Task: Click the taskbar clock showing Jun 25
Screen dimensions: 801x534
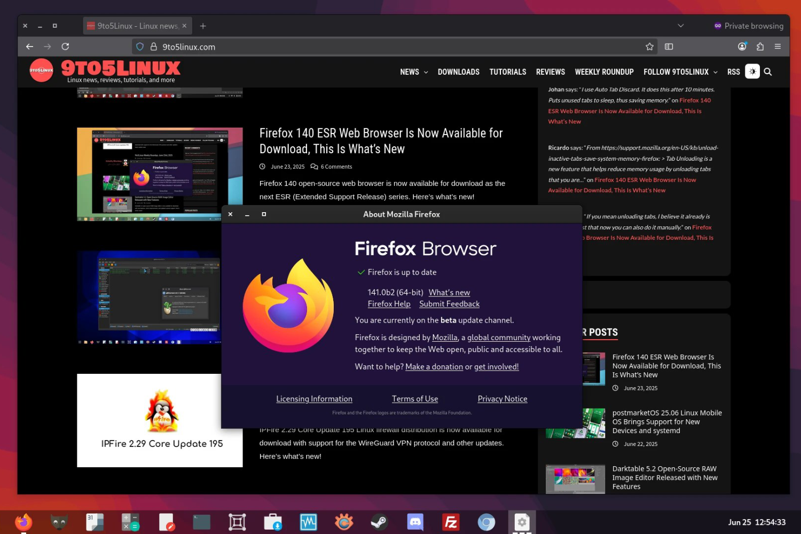Action: pos(757,522)
